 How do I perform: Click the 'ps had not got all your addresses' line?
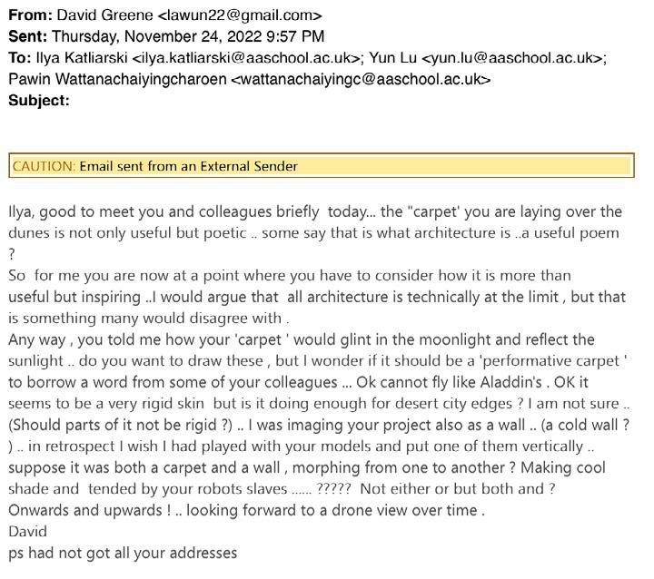tap(123, 552)
